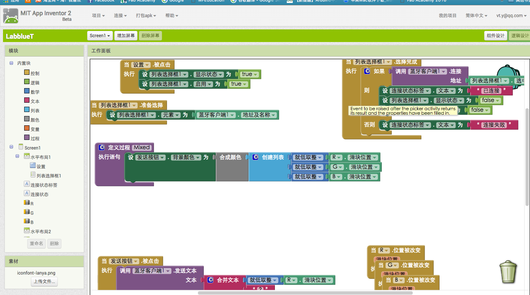The image size is (530, 295).
Task: Select the iconfont-lanya.png media file
Action: click(x=36, y=273)
